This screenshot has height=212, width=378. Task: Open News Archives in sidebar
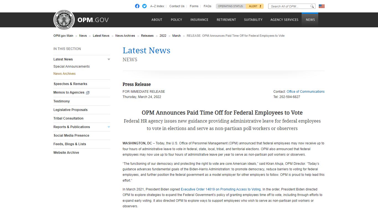pyautogui.click(x=64, y=74)
